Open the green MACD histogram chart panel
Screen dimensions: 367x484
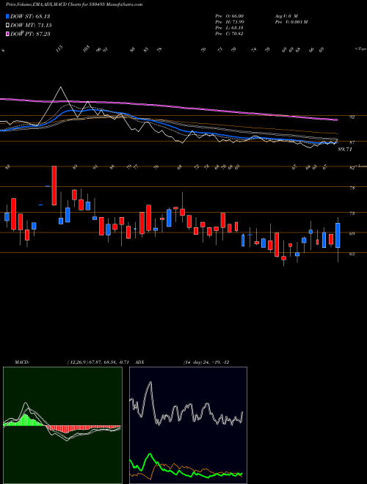coord(62,425)
